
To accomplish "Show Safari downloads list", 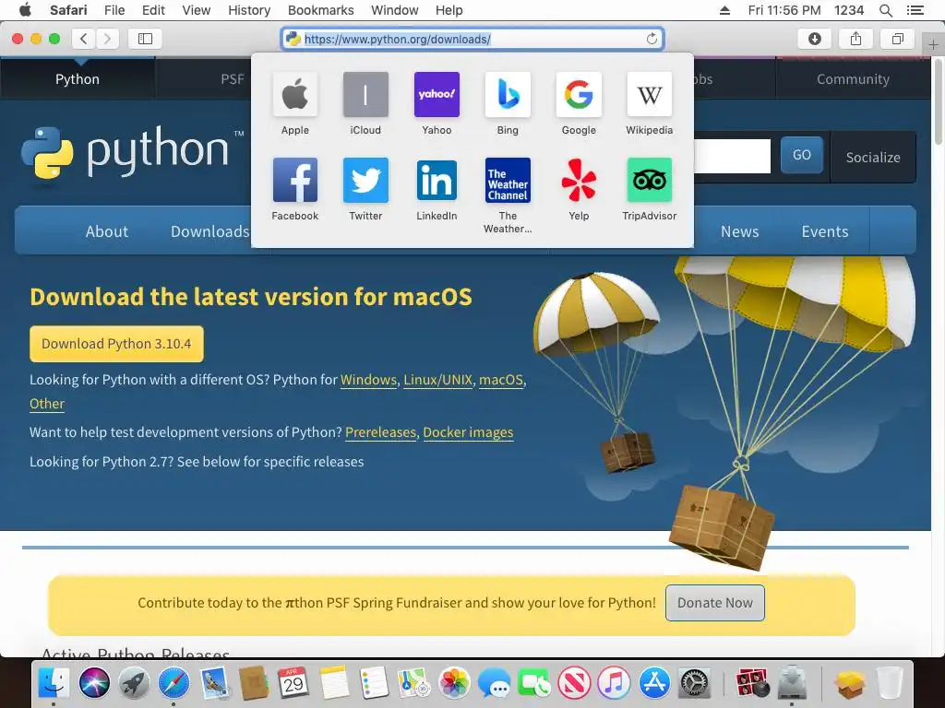I will coord(814,39).
